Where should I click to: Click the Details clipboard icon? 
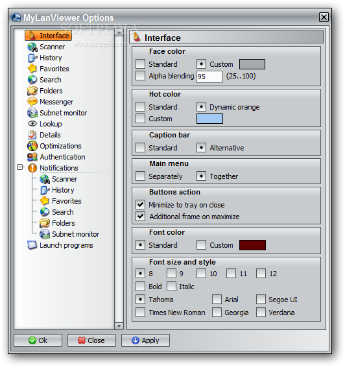click(32, 135)
